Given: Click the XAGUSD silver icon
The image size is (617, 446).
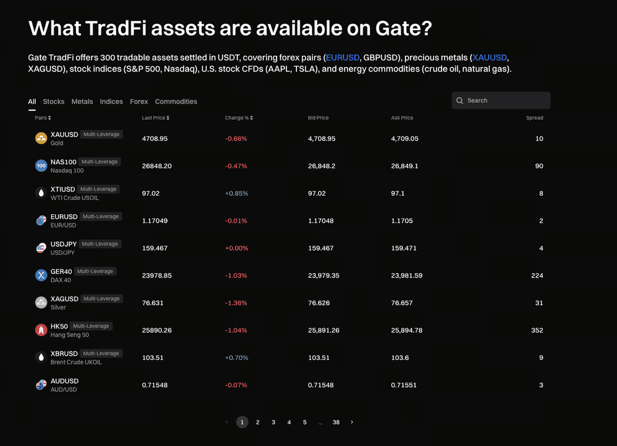Looking at the screenshot, I should 41,303.
